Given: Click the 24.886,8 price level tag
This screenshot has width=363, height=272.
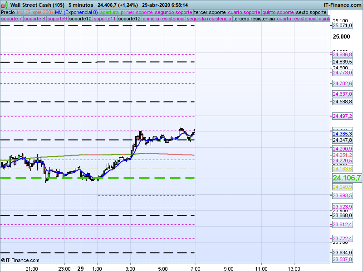Looking at the screenshot, I should tap(343, 54).
